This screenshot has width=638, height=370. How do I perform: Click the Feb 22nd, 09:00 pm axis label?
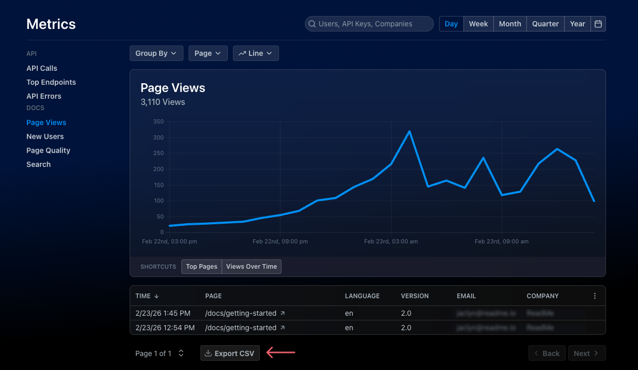coord(280,241)
